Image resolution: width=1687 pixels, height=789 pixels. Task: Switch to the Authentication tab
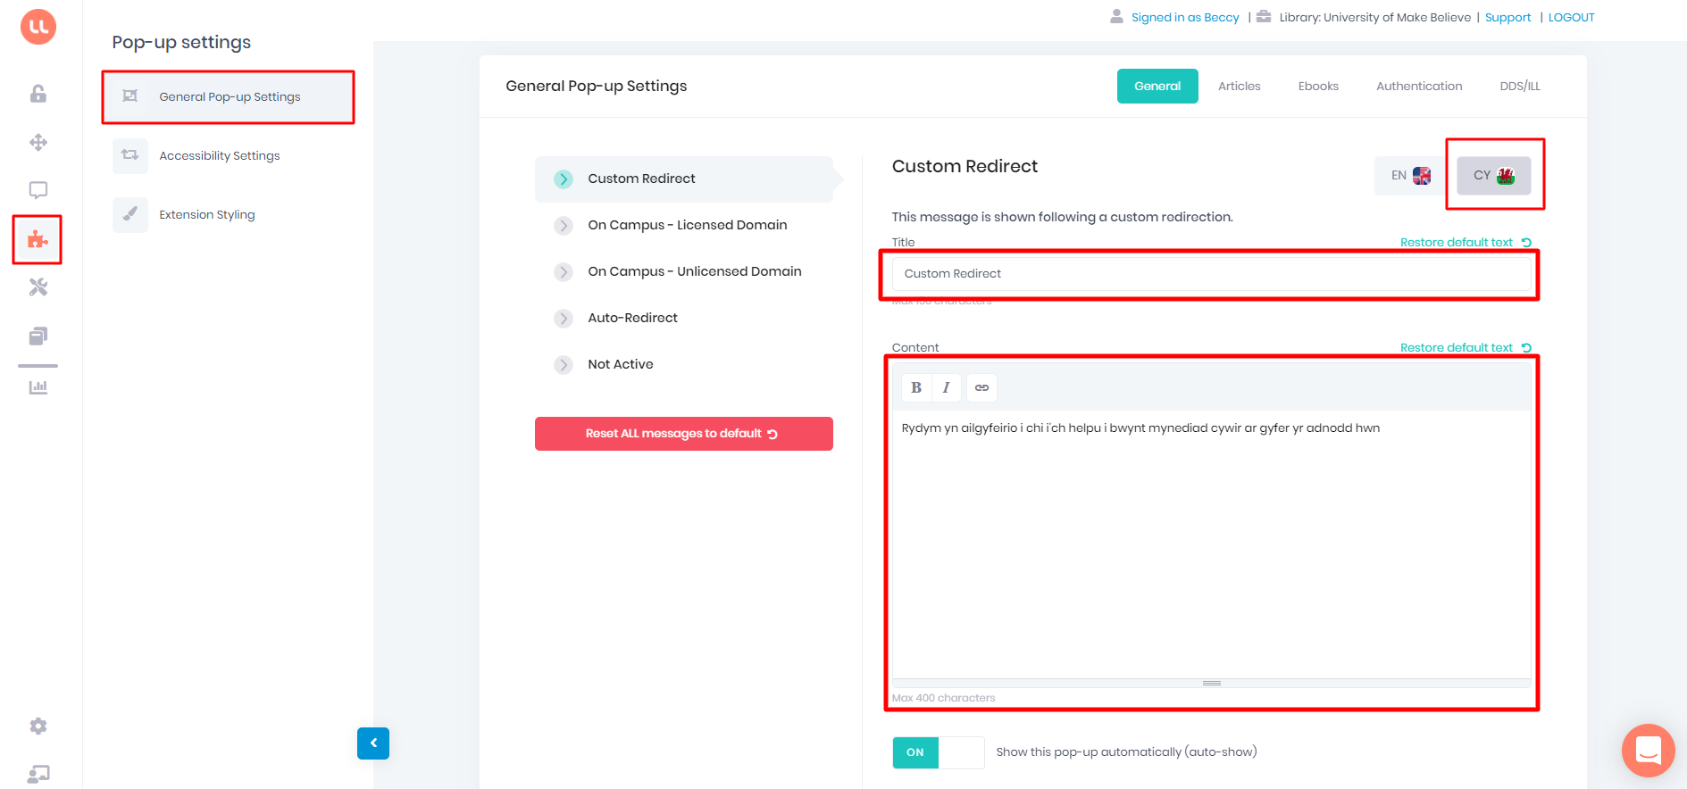1419,86
